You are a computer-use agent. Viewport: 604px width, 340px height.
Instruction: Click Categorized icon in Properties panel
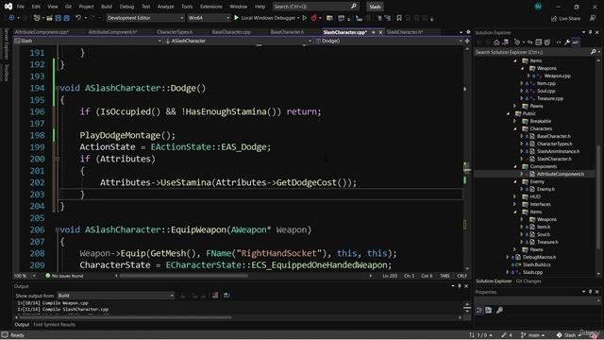(x=479, y=310)
